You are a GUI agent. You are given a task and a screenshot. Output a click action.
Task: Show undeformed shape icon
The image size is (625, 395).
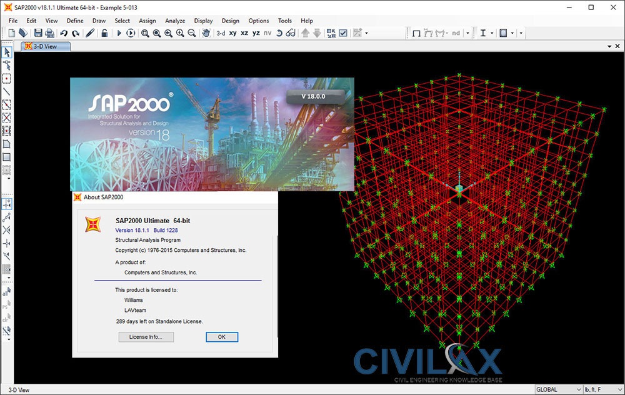point(416,33)
